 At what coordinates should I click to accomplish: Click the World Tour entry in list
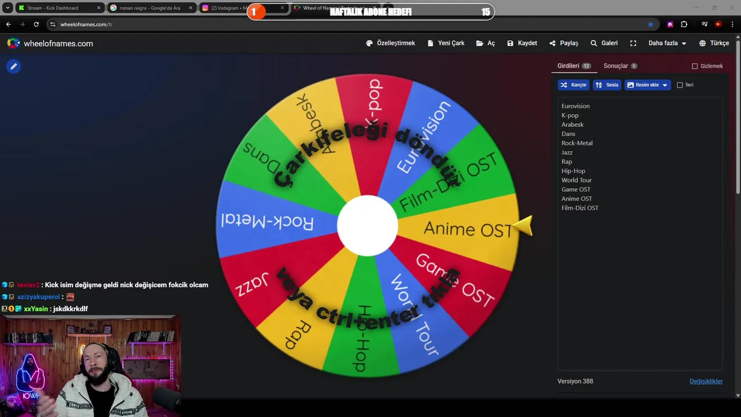point(577,180)
